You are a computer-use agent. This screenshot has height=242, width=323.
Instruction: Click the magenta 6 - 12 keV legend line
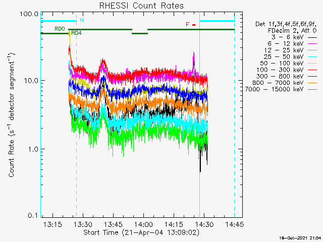tap(312, 44)
